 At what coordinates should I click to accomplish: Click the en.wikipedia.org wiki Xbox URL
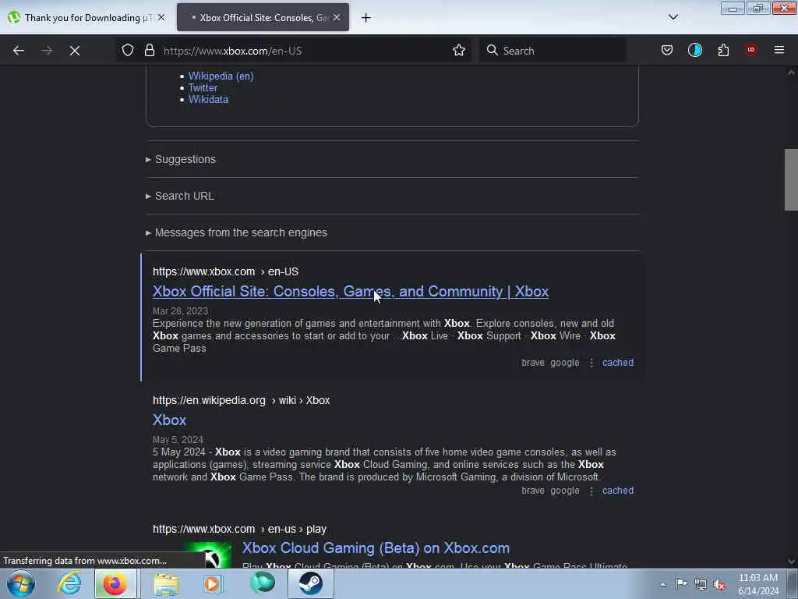[242, 400]
